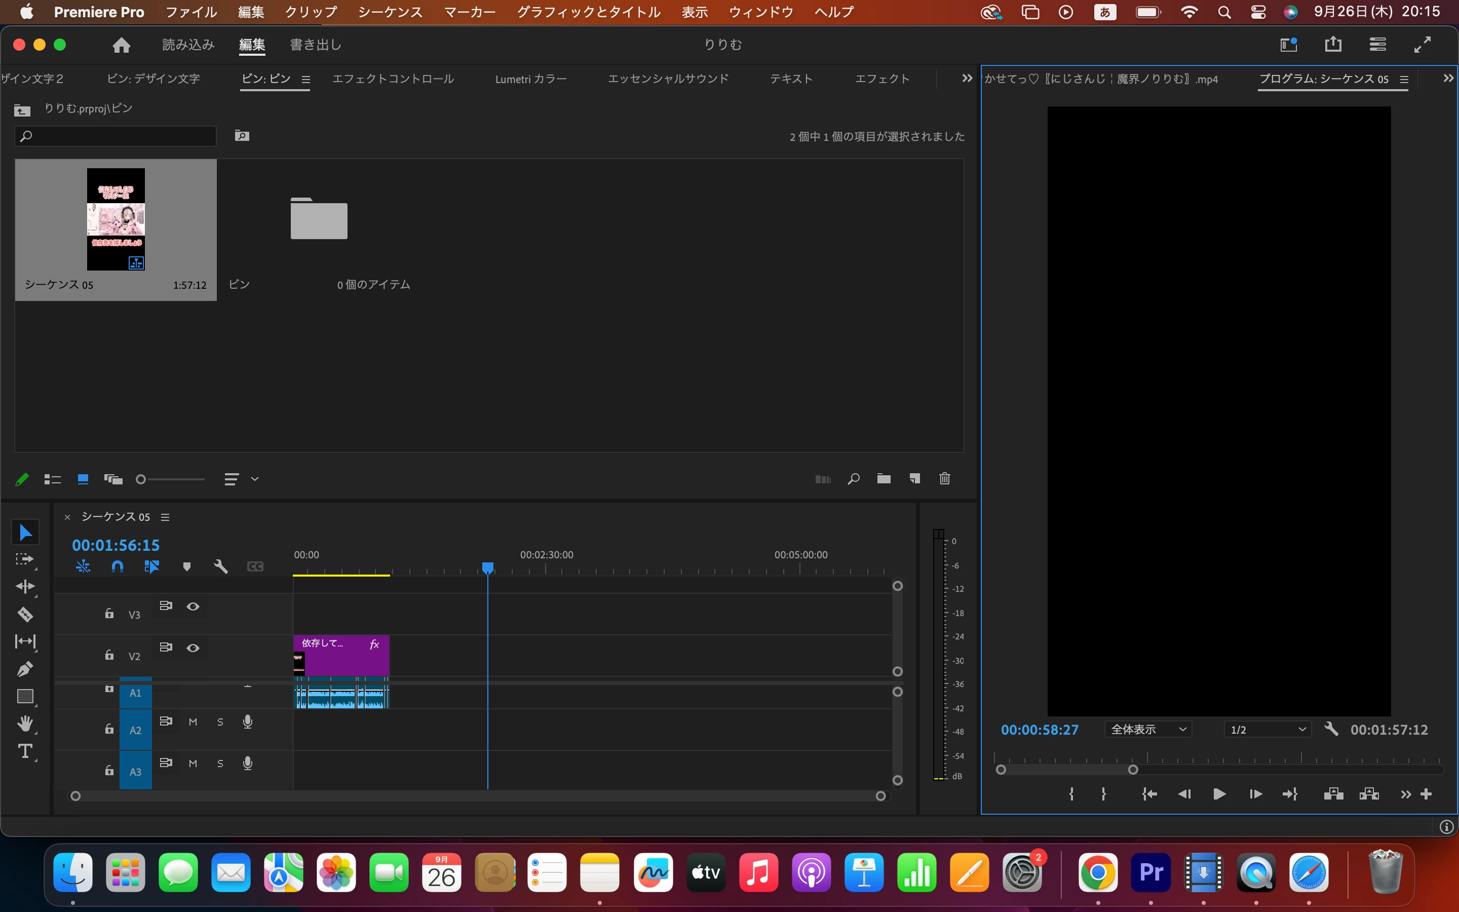This screenshot has width=1459, height=912.
Task: Toggle V2 track eye visibility
Action: click(193, 648)
